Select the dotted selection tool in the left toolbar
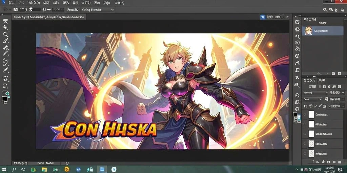Screen dimensions: 347x173 [6, 79]
